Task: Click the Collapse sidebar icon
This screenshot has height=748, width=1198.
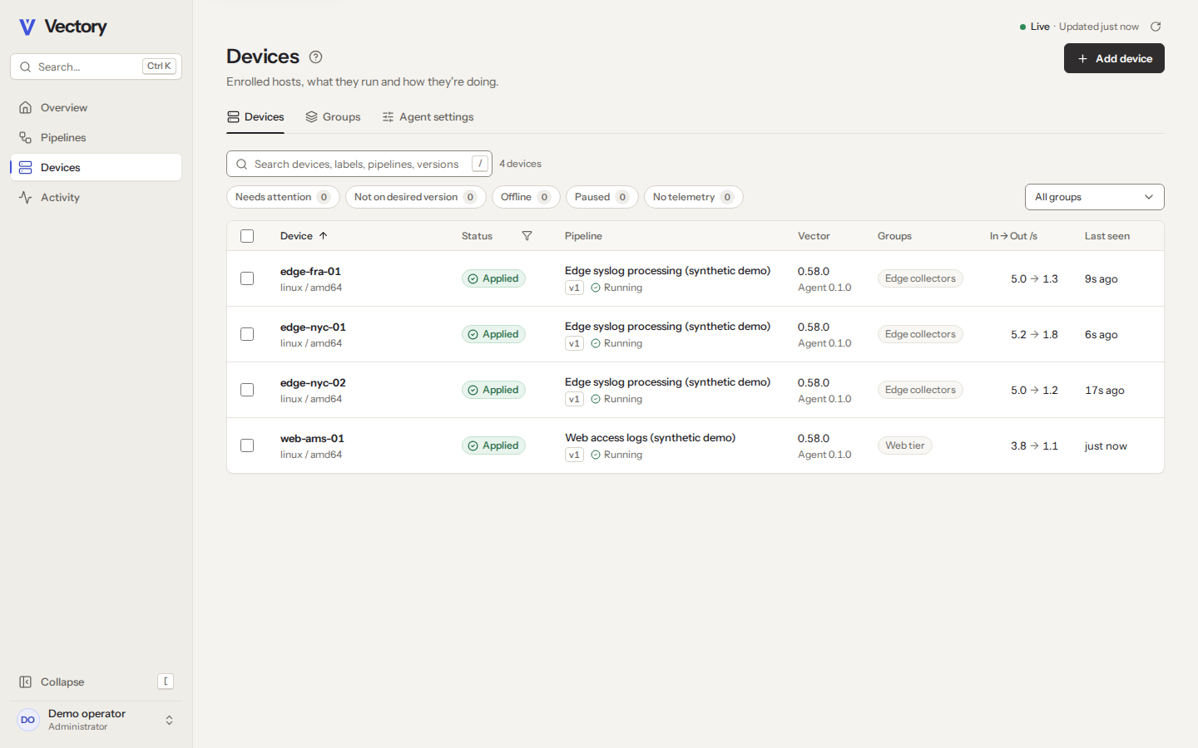Action: point(26,682)
